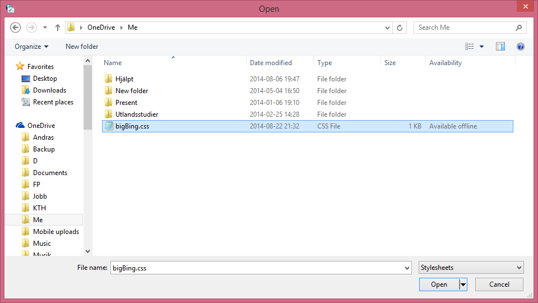Viewport: 538px width, 303px height.
Task: Click navigation pane scroll up arrow
Action: click(x=88, y=61)
